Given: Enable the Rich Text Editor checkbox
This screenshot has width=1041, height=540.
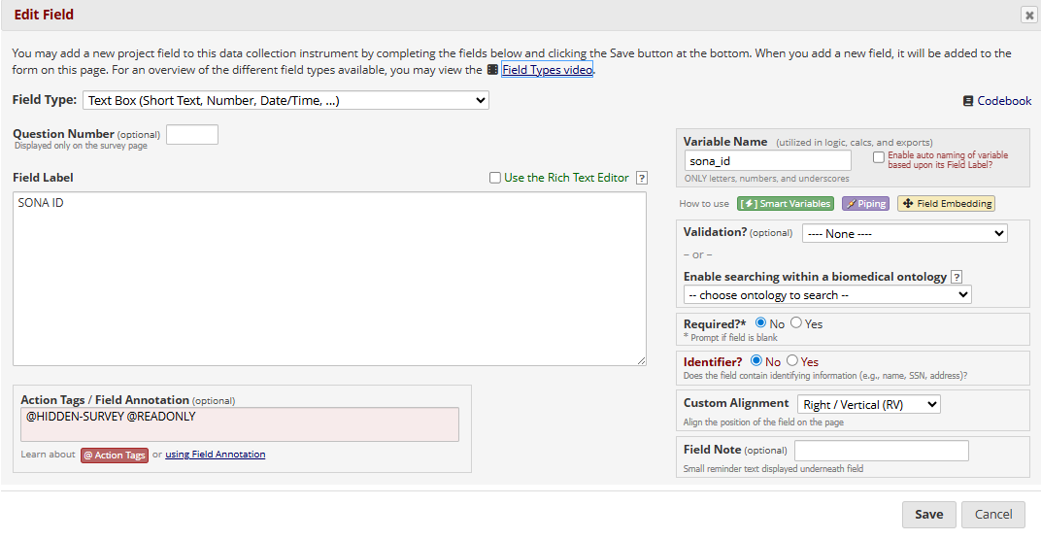Looking at the screenshot, I should [x=495, y=178].
